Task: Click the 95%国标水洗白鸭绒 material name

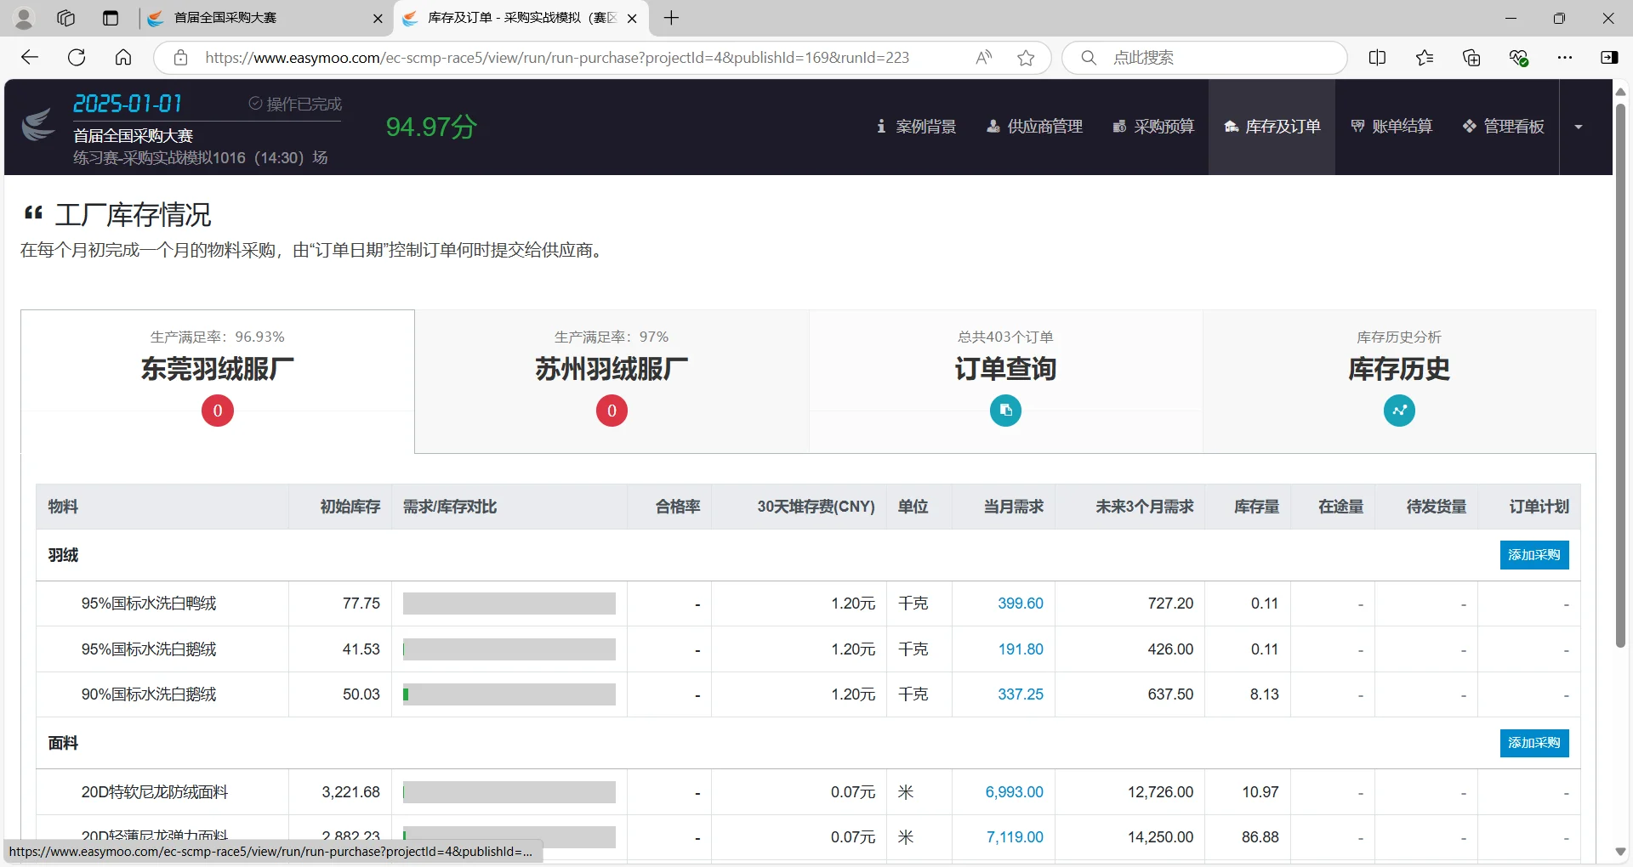Action: pos(149,603)
